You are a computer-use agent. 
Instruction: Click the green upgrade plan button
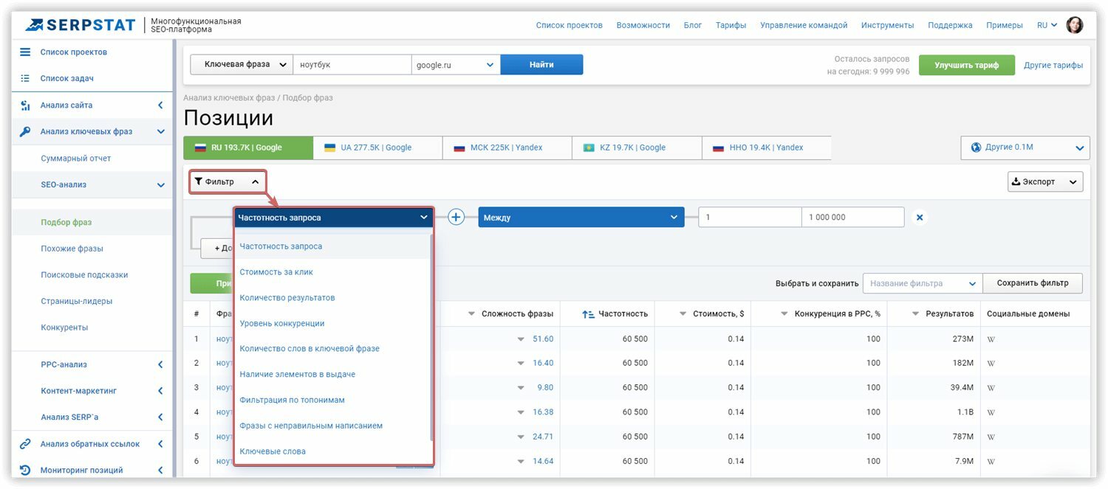point(966,65)
